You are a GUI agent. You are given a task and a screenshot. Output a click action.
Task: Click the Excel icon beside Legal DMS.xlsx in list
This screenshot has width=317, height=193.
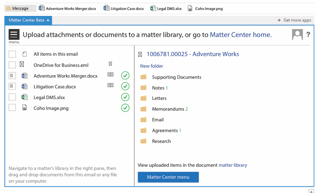pyautogui.click(x=24, y=97)
